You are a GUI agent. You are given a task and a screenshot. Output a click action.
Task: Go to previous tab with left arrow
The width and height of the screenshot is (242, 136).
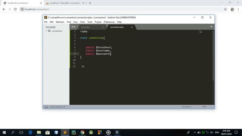(x=72, y=27)
